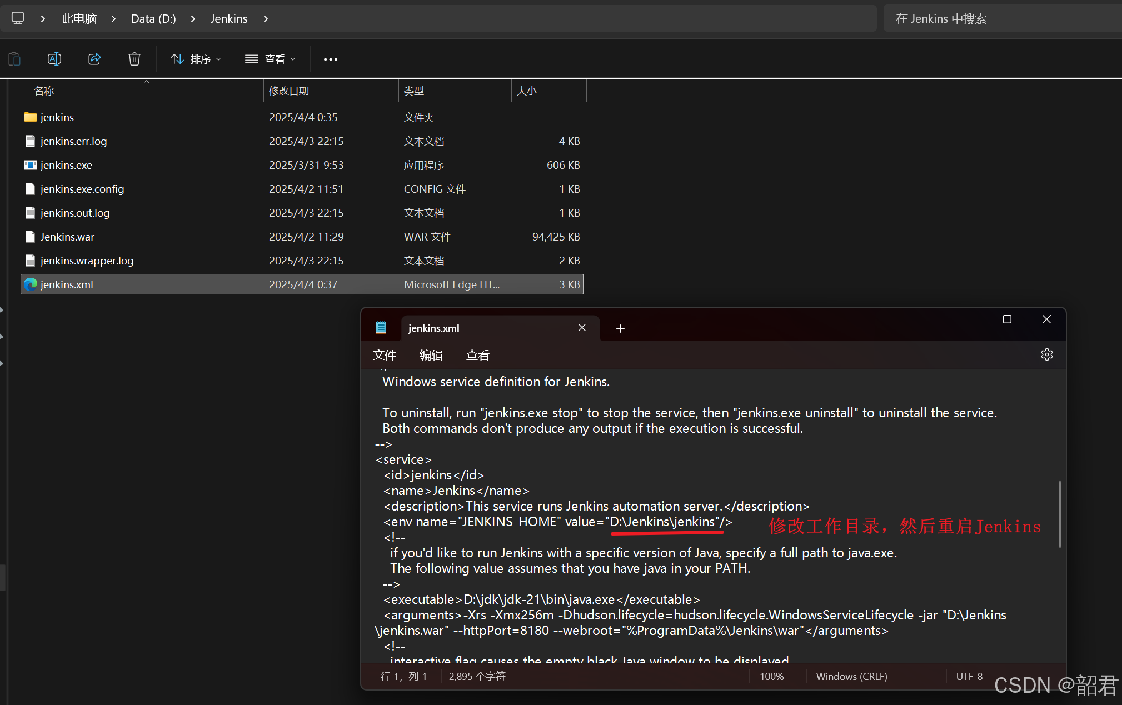Screen dimensions: 1122x705
Task: Expand the view (查看) dropdown in Explorer
Action: (x=271, y=59)
